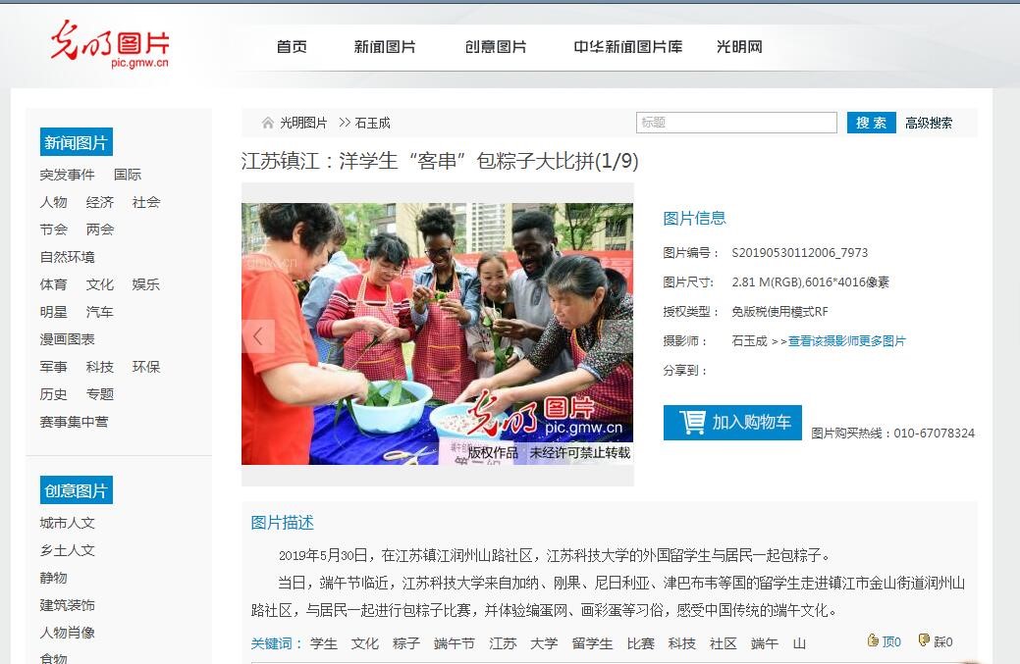Select 中华新闻图片库 in top menu
This screenshot has height=664, width=1020.
[627, 47]
